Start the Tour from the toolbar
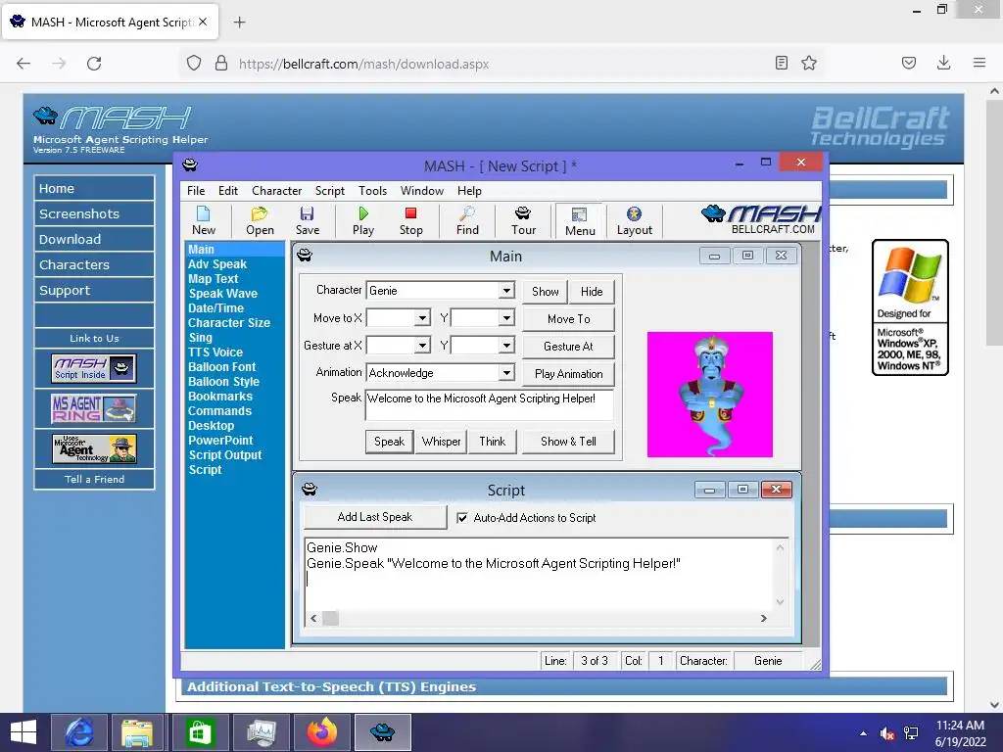Viewport: 1003px width, 752px height. (x=523, y=220)
